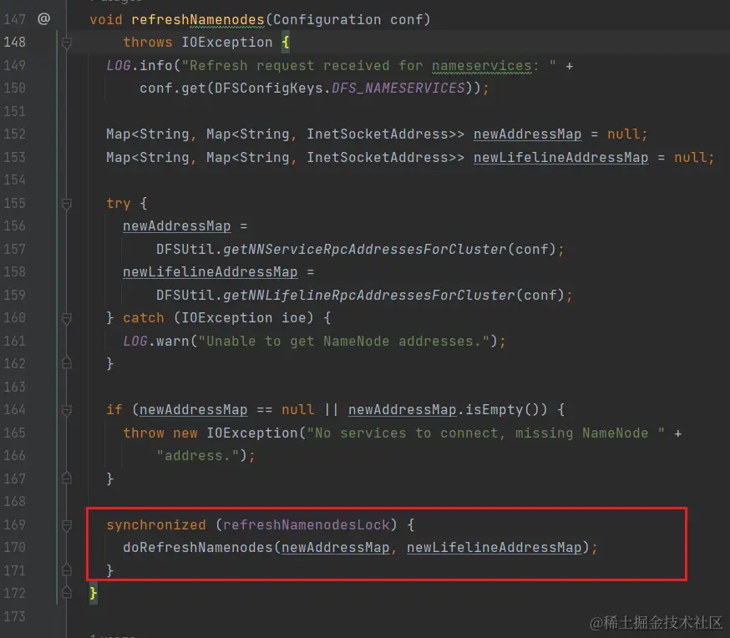
Task: Click the method end fold marker on line 172
Action: pos(67,592)
